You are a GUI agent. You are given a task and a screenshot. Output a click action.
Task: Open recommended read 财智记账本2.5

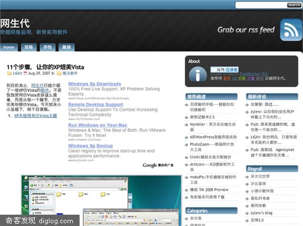202,117
